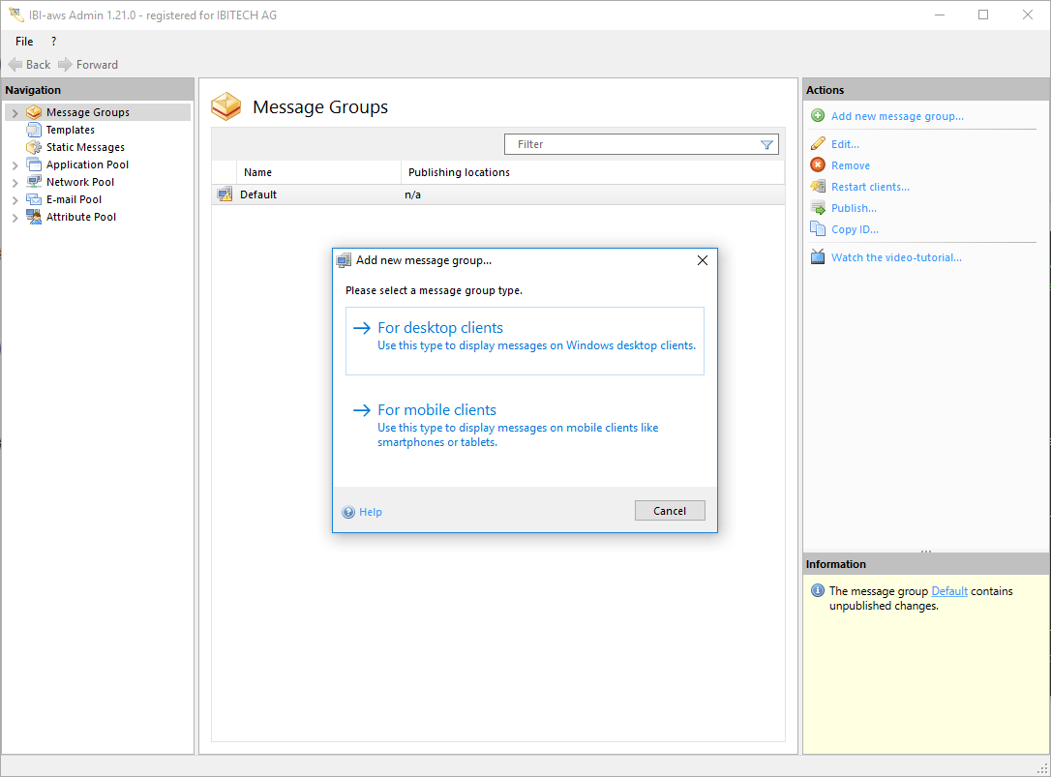The height and width of the screenshot is (777, 1051).
Task: Expand the Message Groups tree node
Action: click(15, 113)
